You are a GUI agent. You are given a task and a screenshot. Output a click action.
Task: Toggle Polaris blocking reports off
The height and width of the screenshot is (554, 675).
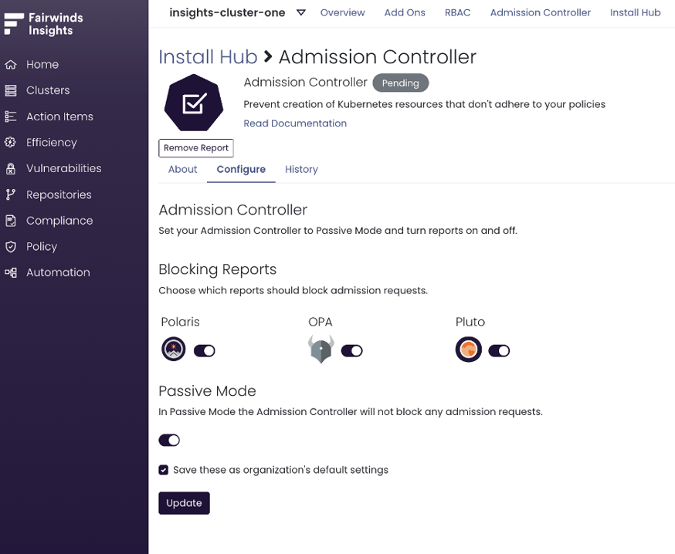tap(204, 350)
